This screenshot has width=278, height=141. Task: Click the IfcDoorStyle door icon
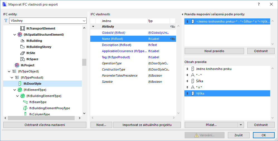[x=20, y=84]
